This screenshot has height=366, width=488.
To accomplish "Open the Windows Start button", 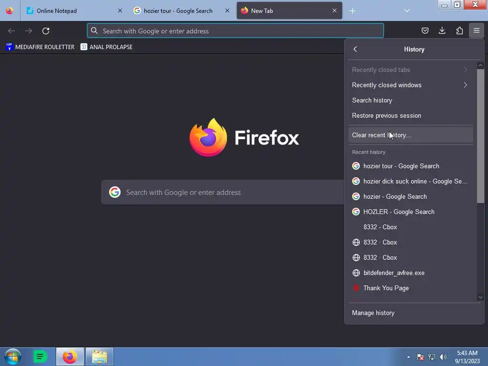I will coord(13,356).
